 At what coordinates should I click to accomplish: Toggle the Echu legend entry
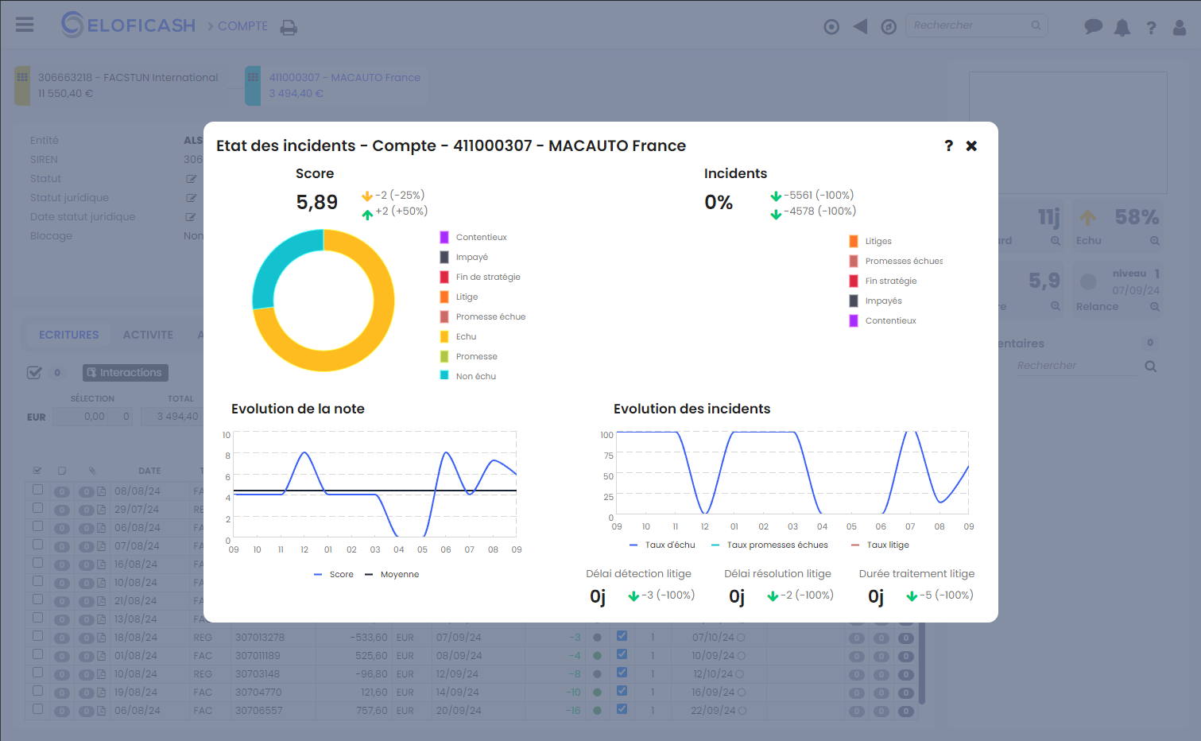tap(459, 336)
